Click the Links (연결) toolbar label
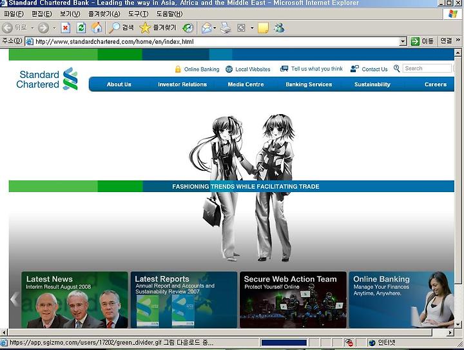 click(x=446, y=41)
